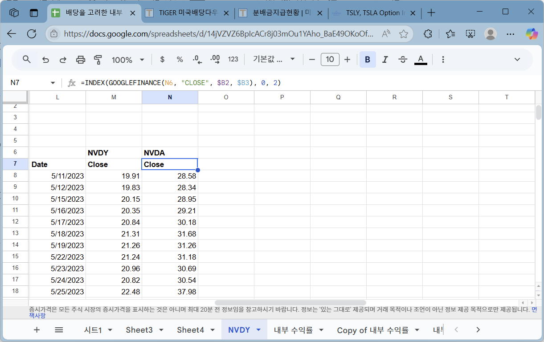Collapse the toolbar with chevron arrow
The image size is (544, 342).
517,60
